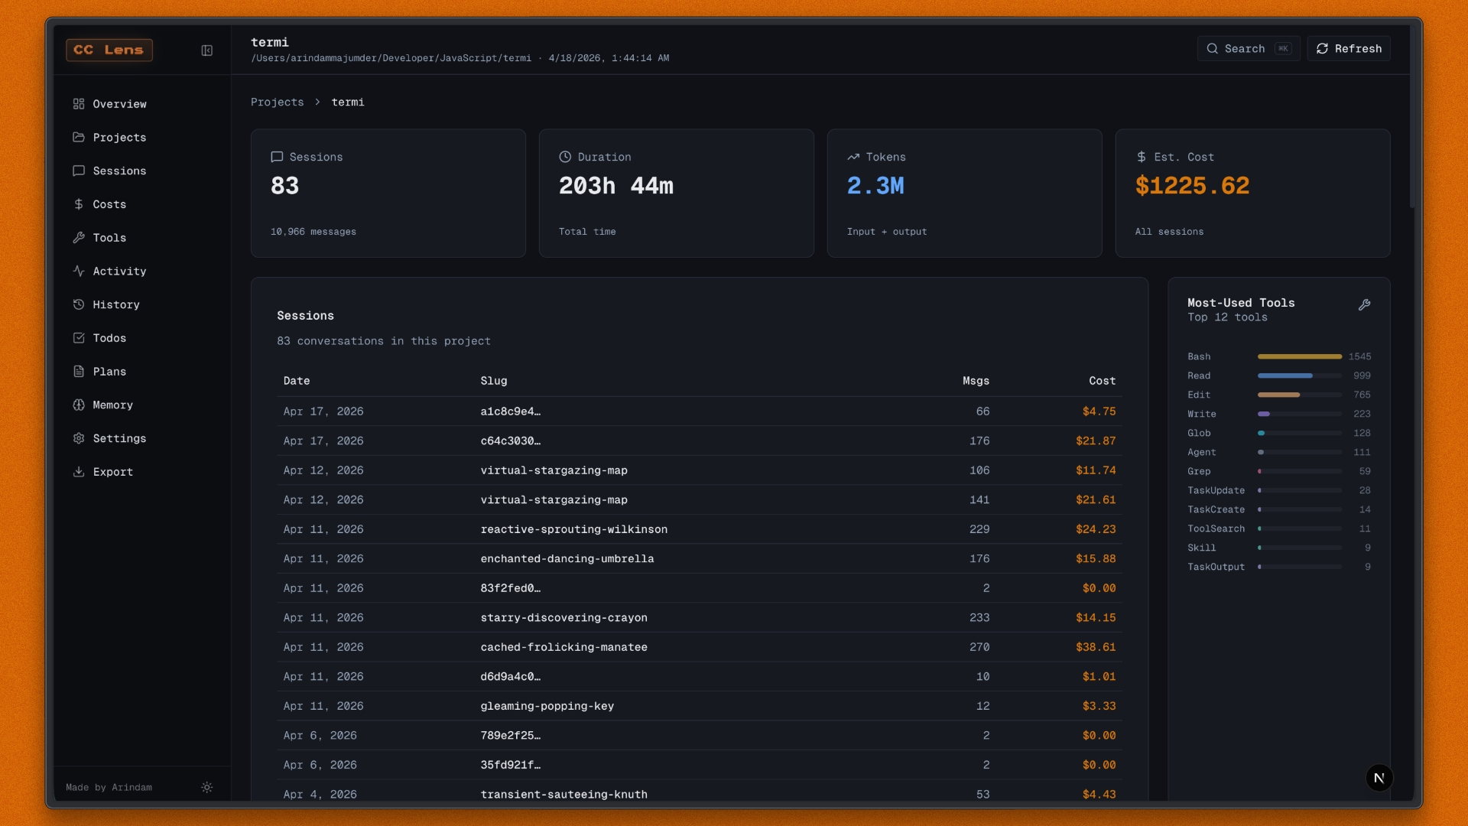Click the Projects breadcrumb link
1468x826 pixels.
click(277, 102)
